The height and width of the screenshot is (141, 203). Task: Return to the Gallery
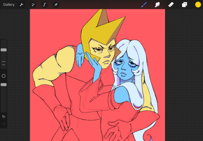pos(9,5)
